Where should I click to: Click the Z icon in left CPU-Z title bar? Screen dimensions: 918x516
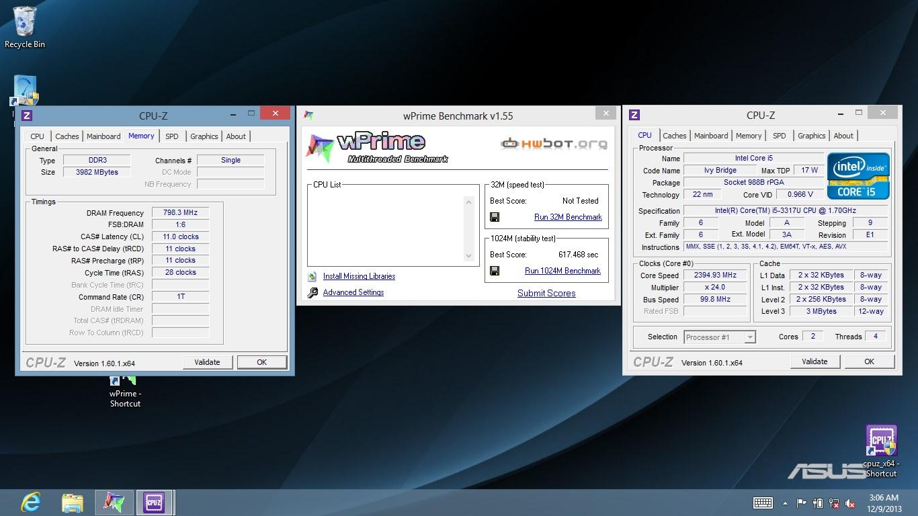tap(27, 116)
